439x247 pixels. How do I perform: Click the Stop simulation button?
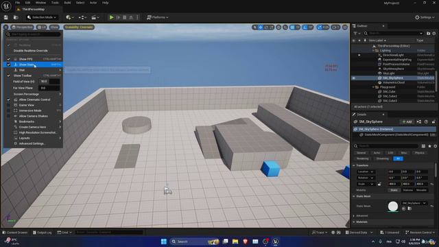pyautogui.click(x=125, y=17)
